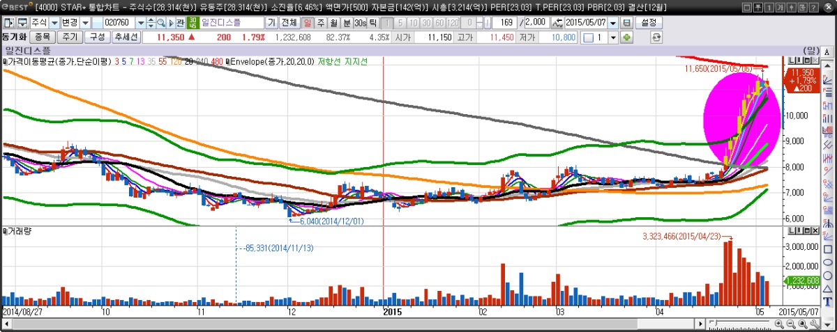This screenshot has height=332, width=837.
Task: Click the 1,232,608 volume tag on the axis
Action: click(x=802, y=280)
